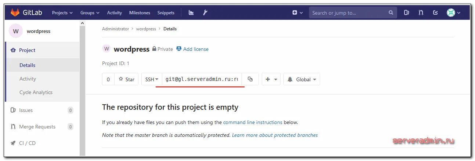The width and height of the screenshot is (475, 161).
Task: Click the search magnifier icon
Action: click(x=391, y=12)
